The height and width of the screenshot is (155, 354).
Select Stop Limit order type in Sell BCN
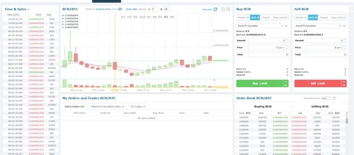tap(337, 18)
